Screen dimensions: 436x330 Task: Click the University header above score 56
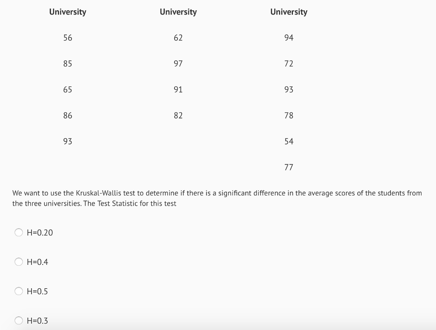[67, 12]
